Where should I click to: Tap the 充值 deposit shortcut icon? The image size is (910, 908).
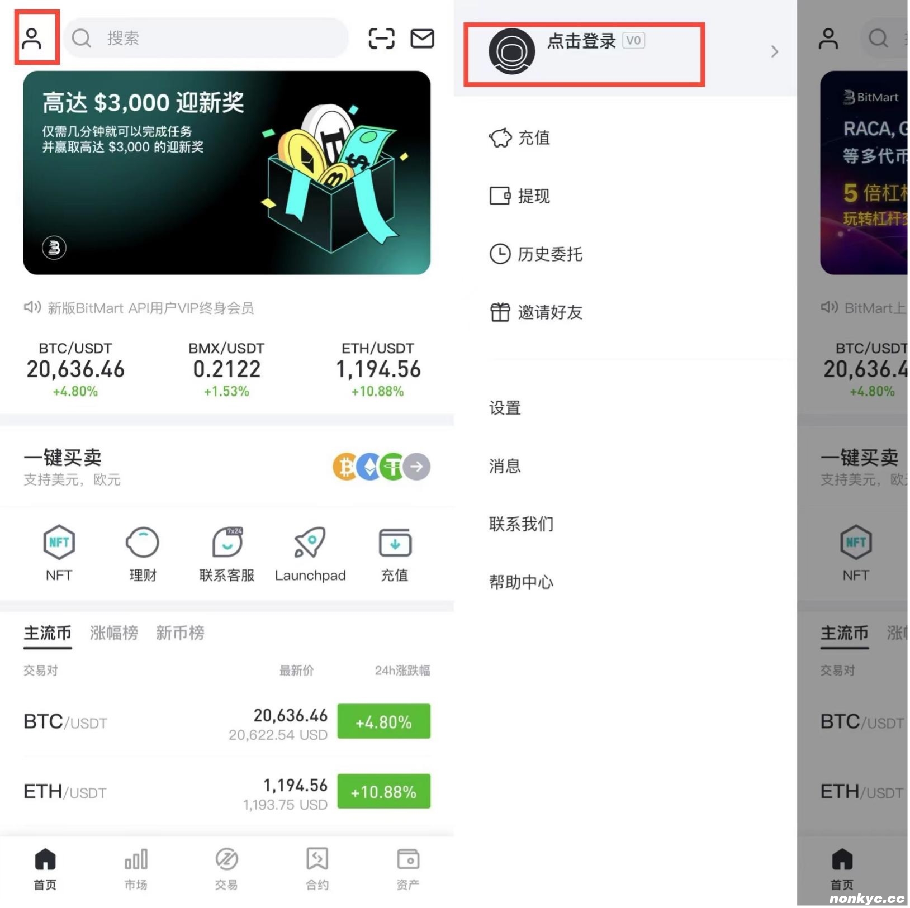(395, 542)
